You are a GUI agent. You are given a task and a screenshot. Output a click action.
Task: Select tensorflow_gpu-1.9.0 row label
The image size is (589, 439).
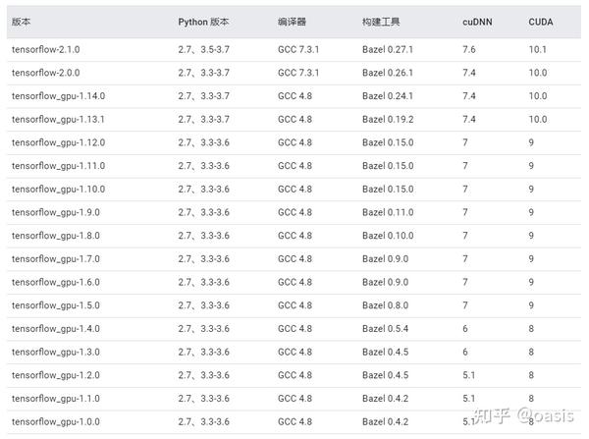pos(56,213)
